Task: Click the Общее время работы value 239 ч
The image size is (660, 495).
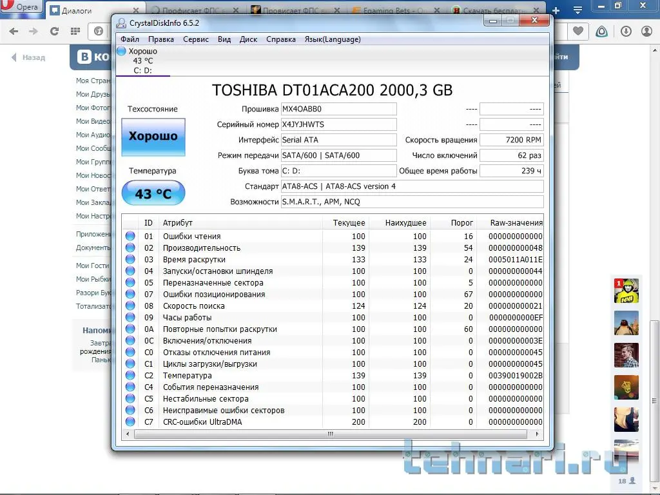Action: (x=512, y=171)
